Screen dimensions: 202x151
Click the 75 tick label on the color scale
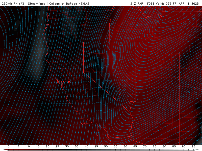(155, 146)
